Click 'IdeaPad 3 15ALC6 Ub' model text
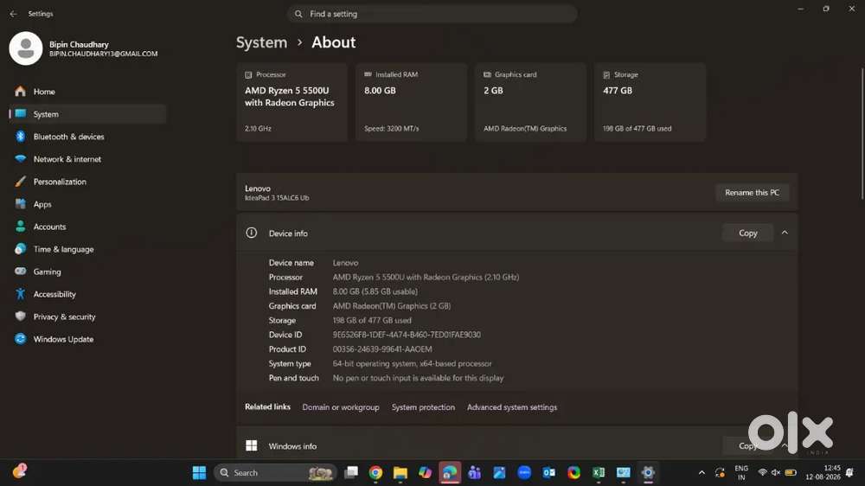Image resolution: width=865 pixels, height=486 pixels. pos(277,198)
